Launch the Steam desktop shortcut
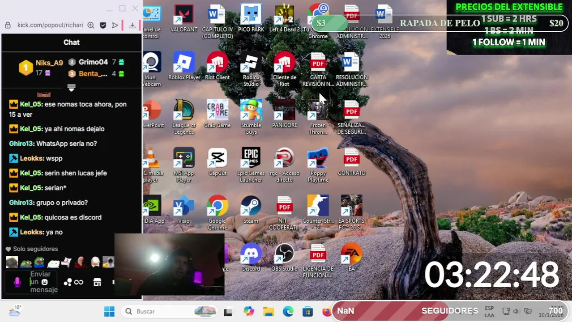 [x=251, y=210]
